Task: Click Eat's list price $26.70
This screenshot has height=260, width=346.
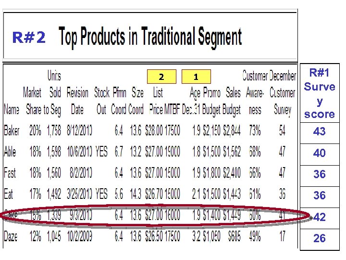Action: click(x=154, y=194)
